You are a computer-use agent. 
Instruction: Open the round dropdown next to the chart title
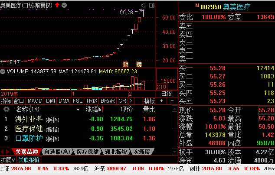(64, 5)
